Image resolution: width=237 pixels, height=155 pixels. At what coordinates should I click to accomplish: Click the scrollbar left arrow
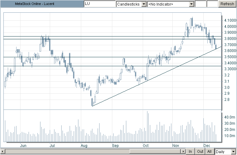click(2, 152)
